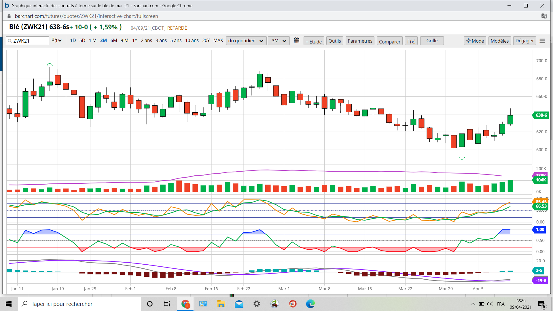Open the calendar date range picker
Viewport: 553px width, 311px height.
296,41
